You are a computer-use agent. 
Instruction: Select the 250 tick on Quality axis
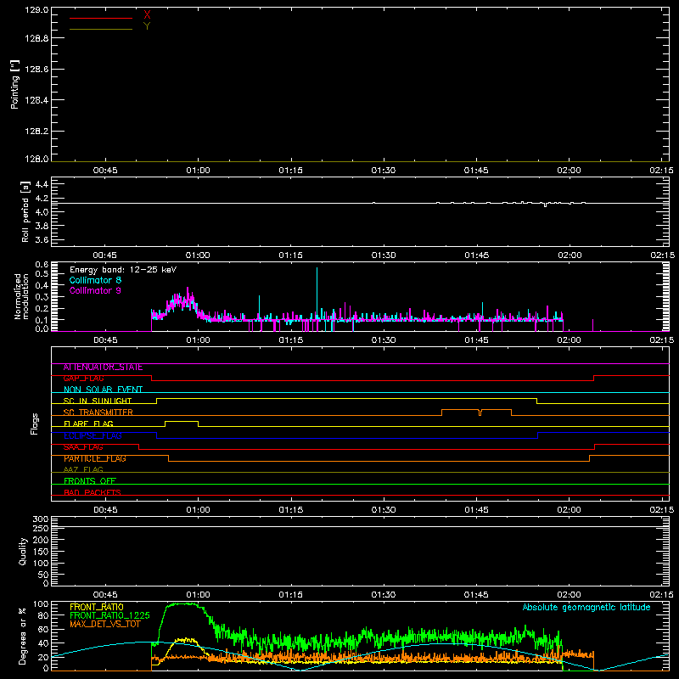40,529
